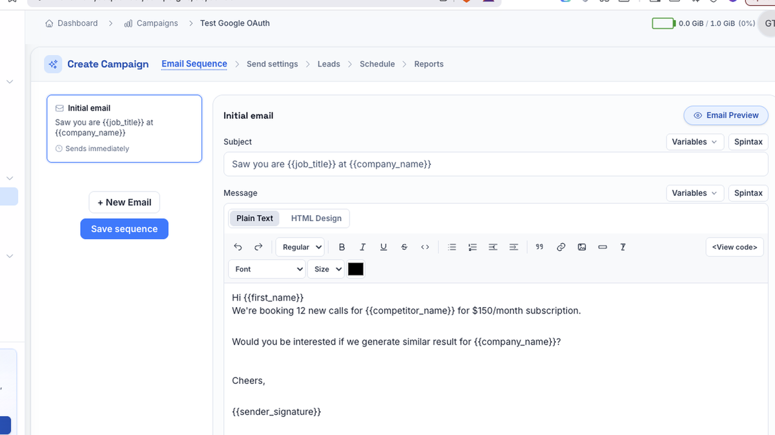Viewport: 775px width, 435px height.
Task: Insert a bulleted list
Action: pos(452,247)
